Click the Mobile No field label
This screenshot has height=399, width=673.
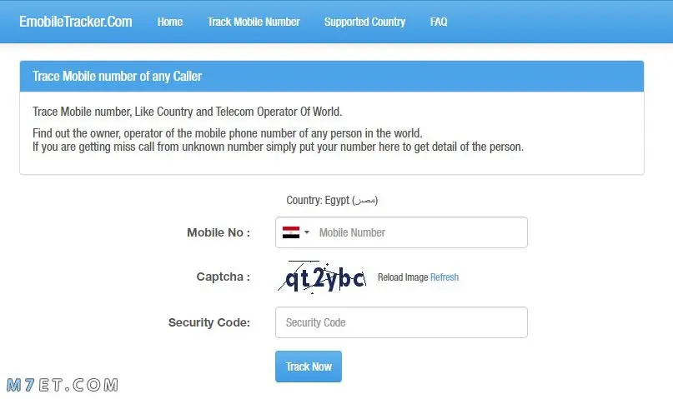[218, 232]
